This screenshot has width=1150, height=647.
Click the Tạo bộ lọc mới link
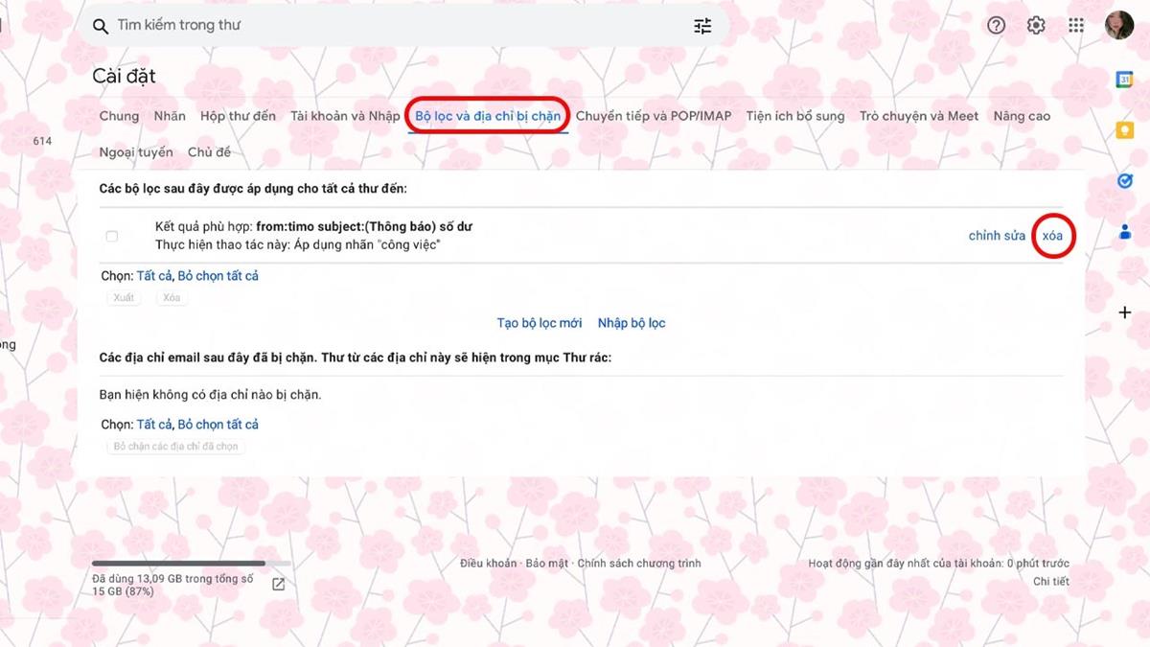coord(539,323)
